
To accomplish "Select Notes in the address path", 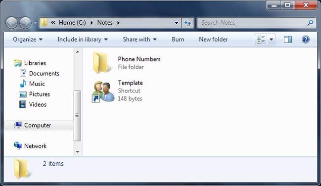I will (105, 23).
